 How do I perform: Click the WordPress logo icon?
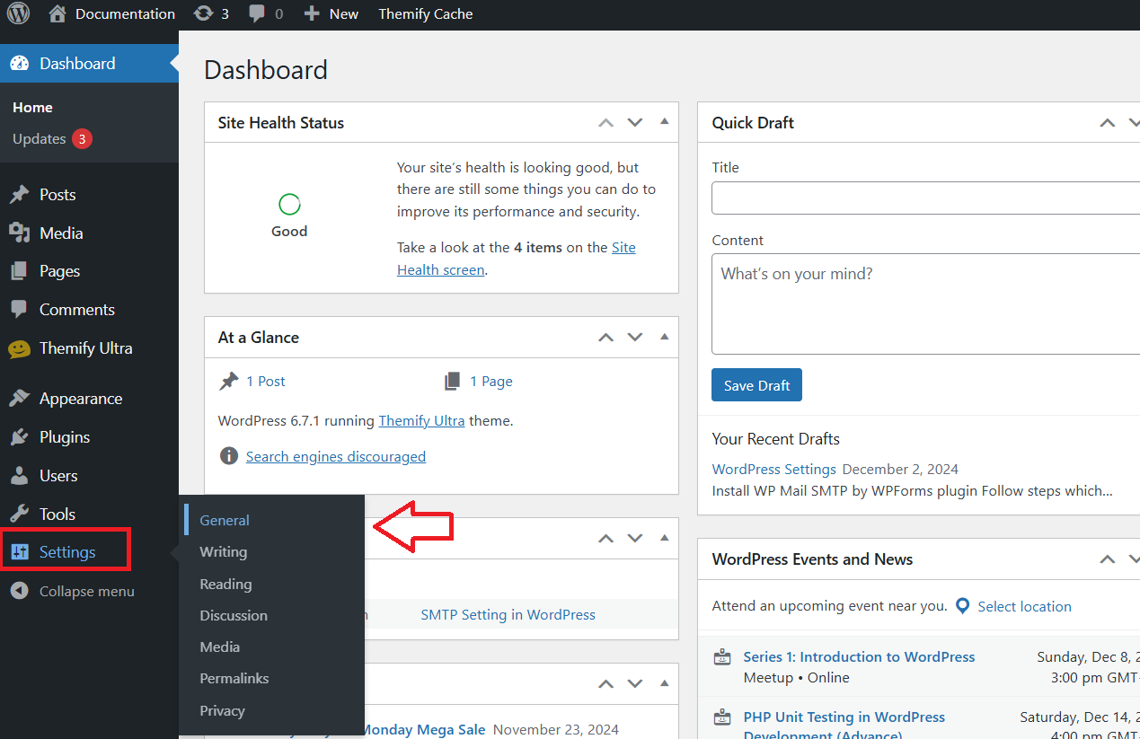pyautogui.click(x=18, y=13)
